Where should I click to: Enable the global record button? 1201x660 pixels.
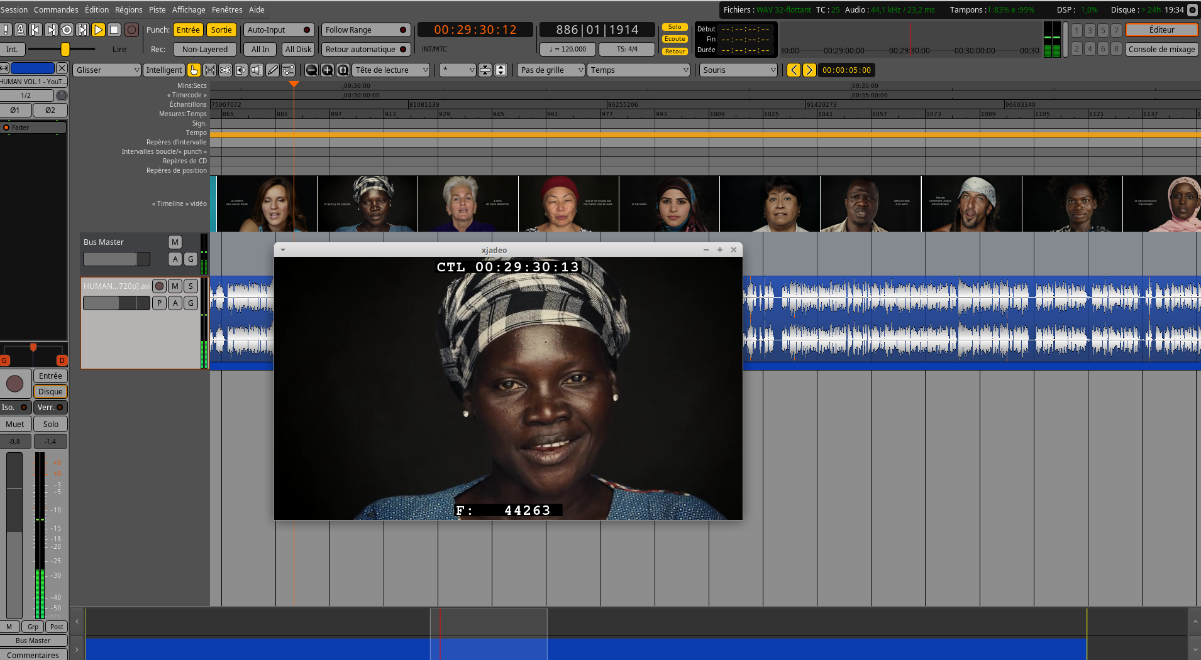click(131, 30)
